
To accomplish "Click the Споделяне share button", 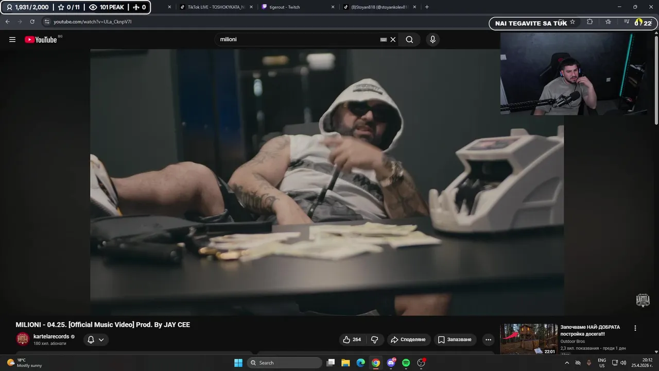I will tap(408, 340).
